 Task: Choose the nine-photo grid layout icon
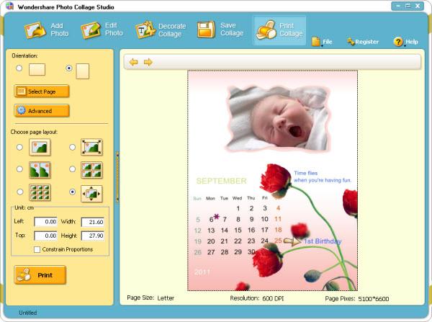38,192
